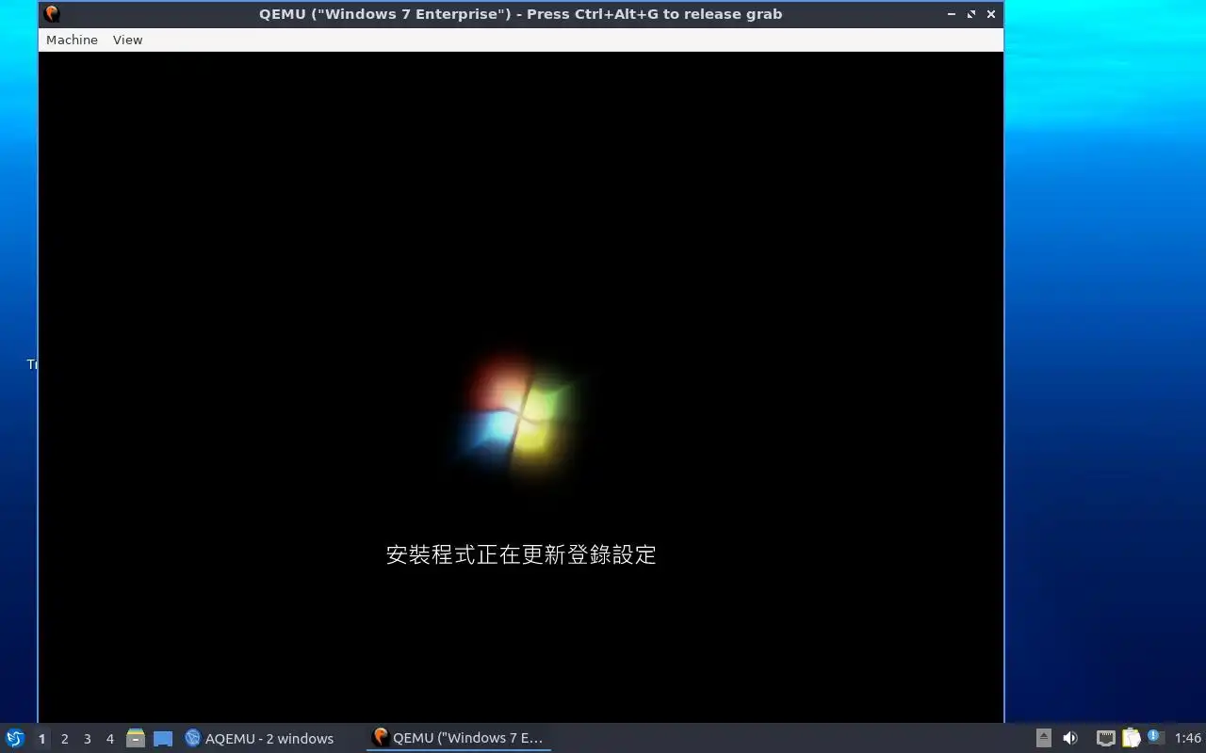Image resolution: width=1206 pixels, height=753 pixels.
Task: Maximize the QEMU window
Action: click(x=971, y=14)
